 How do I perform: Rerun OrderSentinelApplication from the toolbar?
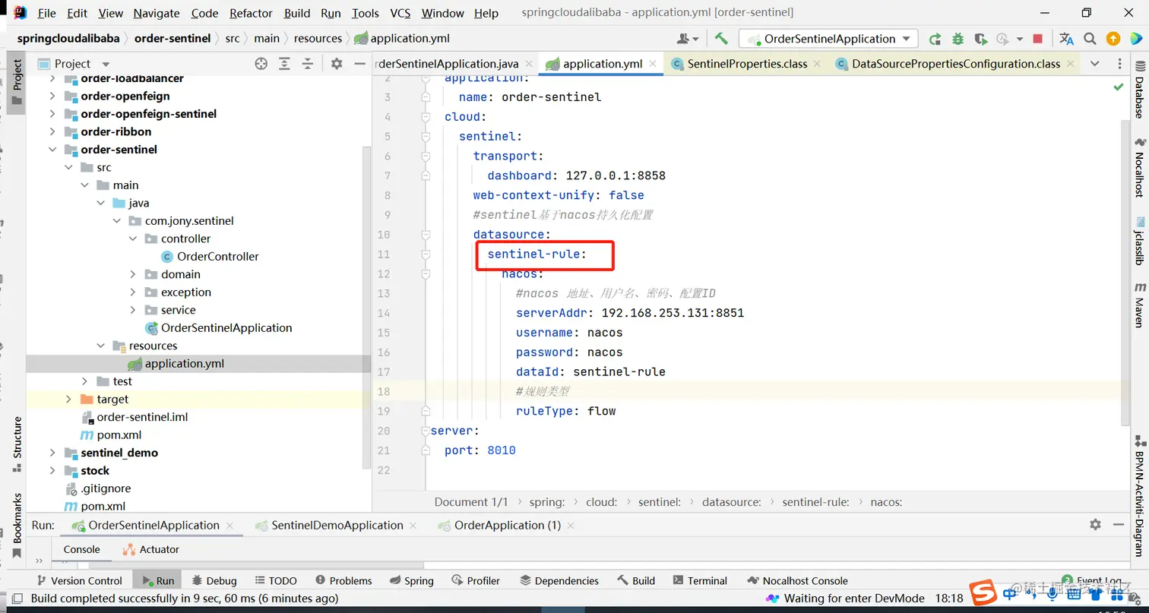pyautogui.click(x=935, y=39)
